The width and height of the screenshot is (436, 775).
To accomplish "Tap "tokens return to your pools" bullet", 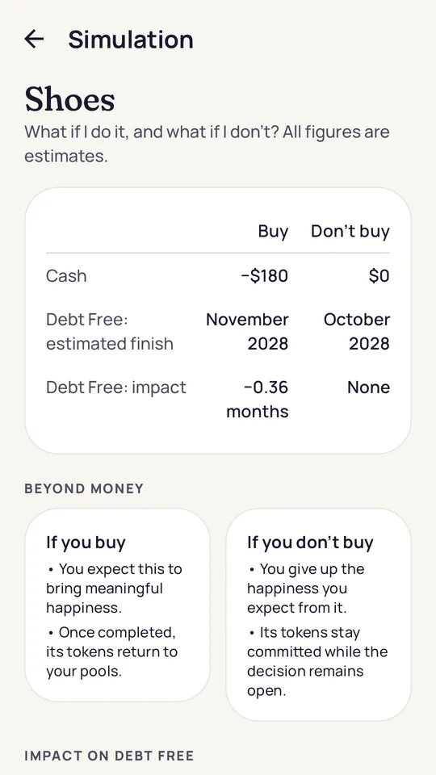I will click(111, 651).
